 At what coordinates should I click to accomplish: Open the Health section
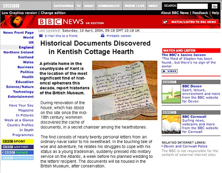pyautogui.click(x=28, y=77)
